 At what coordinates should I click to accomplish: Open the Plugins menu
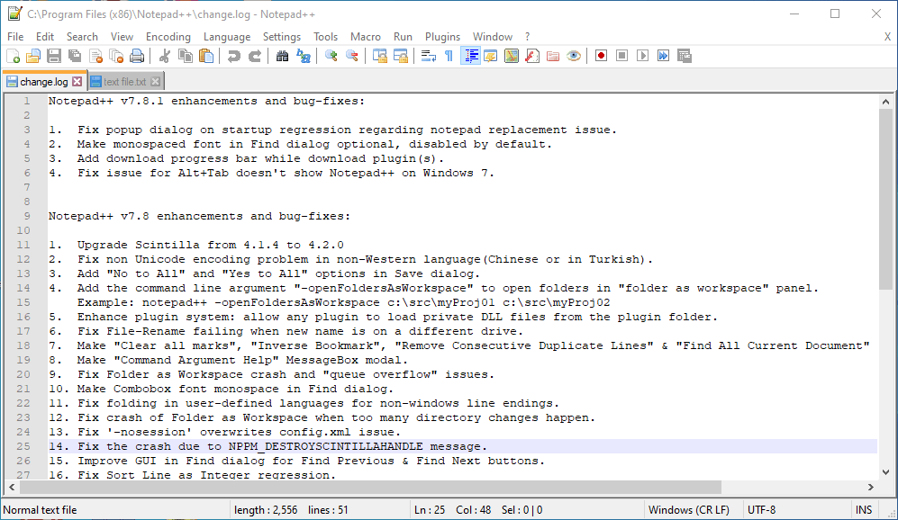click(x=442, y=37)
